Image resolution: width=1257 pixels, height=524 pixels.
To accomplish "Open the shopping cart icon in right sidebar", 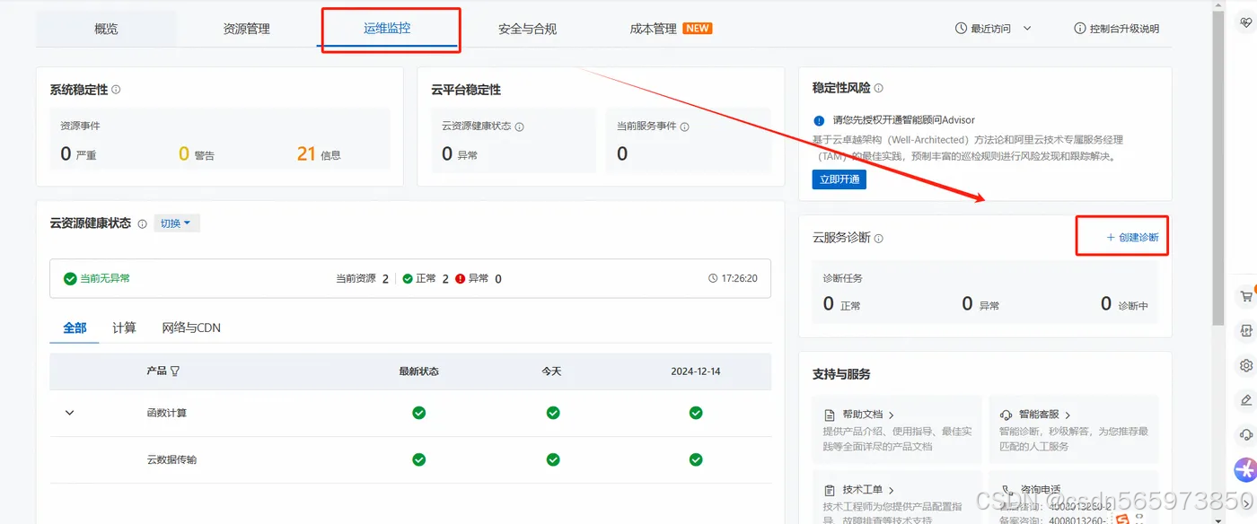I will coord(1245,295).
